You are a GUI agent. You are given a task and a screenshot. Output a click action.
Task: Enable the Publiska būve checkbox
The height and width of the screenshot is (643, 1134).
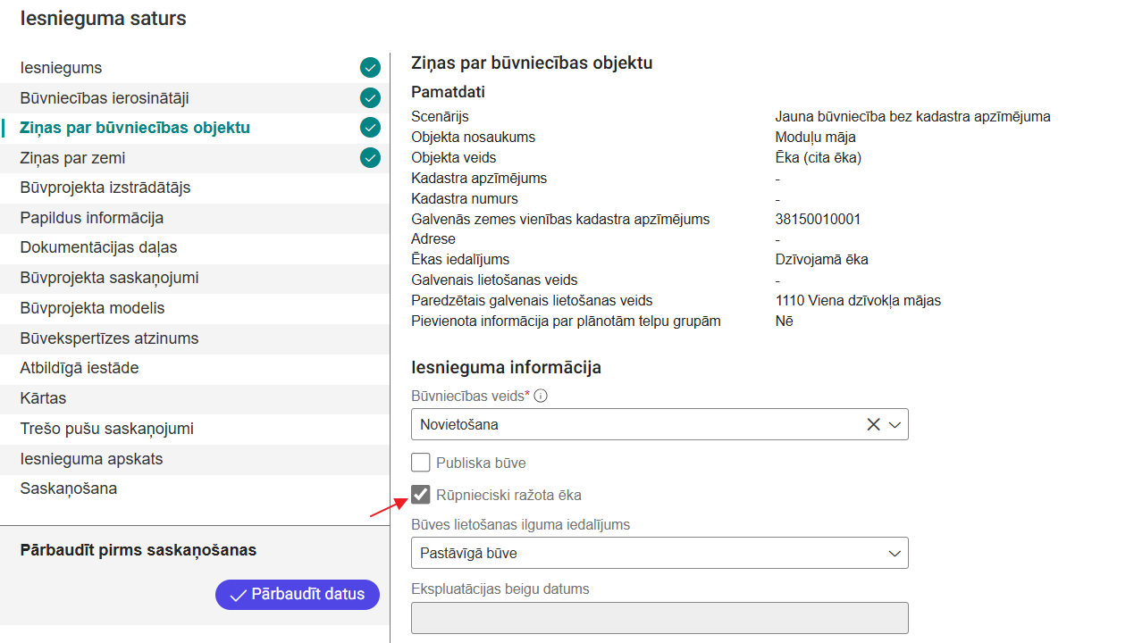(421, 463)
